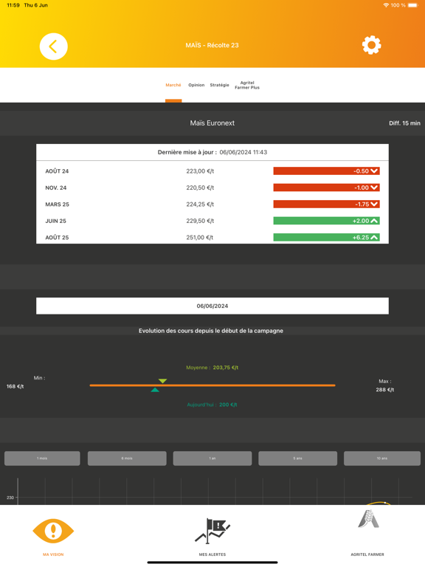The image size is (425, 567).
Task: Switch to the Marché tab
Action: coord(173,85)
